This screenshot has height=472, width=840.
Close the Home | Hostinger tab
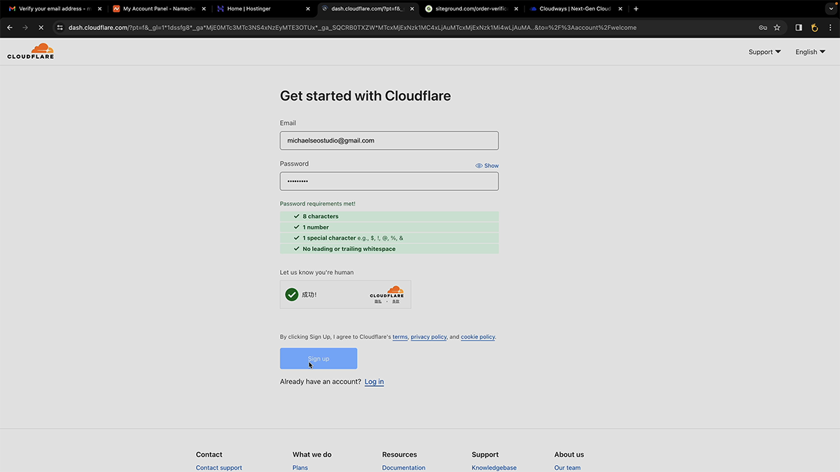tap(309, 9)
